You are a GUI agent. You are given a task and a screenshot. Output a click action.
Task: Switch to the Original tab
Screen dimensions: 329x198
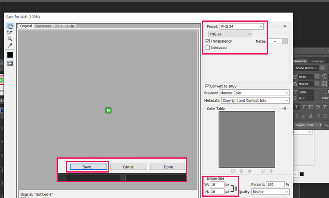point(26,26)
